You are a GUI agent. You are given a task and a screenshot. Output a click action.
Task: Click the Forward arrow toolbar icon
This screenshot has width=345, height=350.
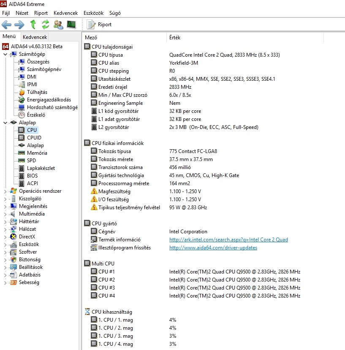(x=19, y=25)
